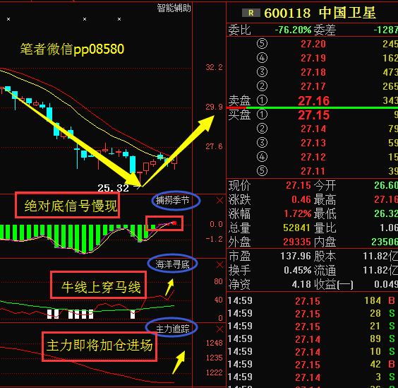398x388 pixels.
Task: Click the first x marker above the chart
Action: (x=8, y=19)
